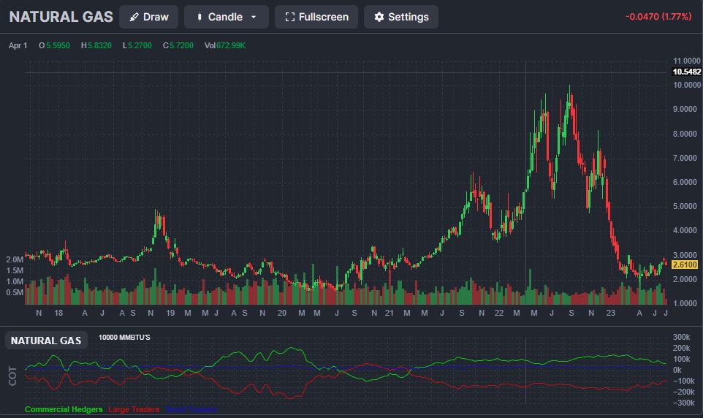Click the NATURAL GAS chart title
Screen dimensions: 703x418
coord(61,17)
